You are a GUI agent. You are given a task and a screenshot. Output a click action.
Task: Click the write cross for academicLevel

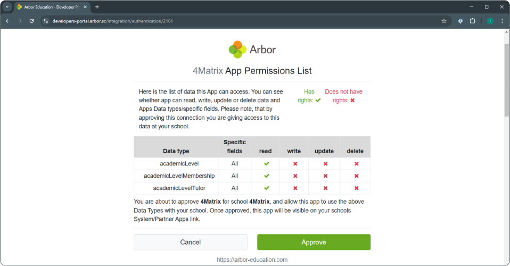coord(295,163)
